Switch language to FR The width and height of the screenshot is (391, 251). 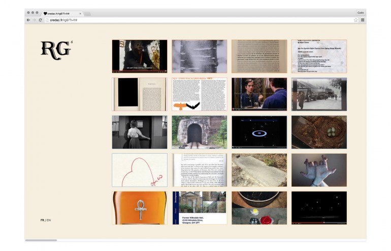pyautogui.click(x=42, y=220)
